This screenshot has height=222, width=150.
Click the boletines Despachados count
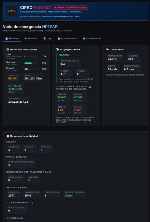point(9,180)
